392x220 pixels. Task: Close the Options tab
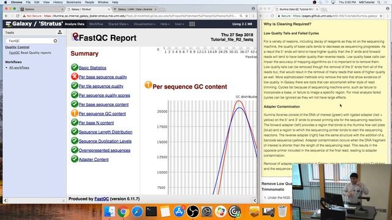pyautogui.click(x=62, y=9)
